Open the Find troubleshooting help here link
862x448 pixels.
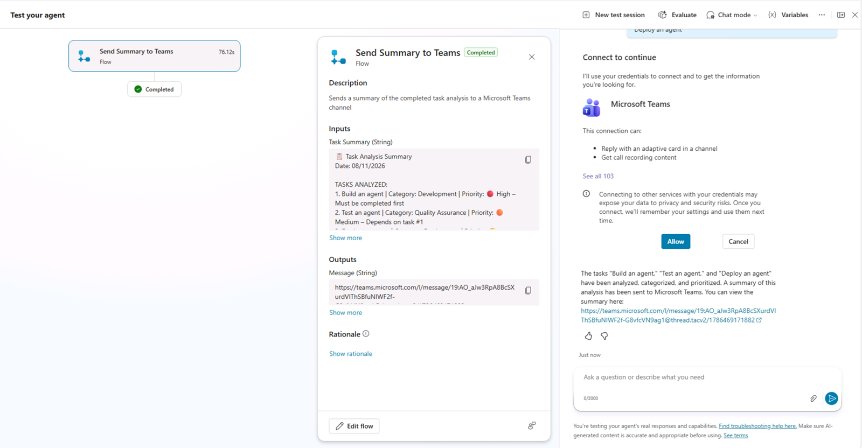tap(757, 426)
